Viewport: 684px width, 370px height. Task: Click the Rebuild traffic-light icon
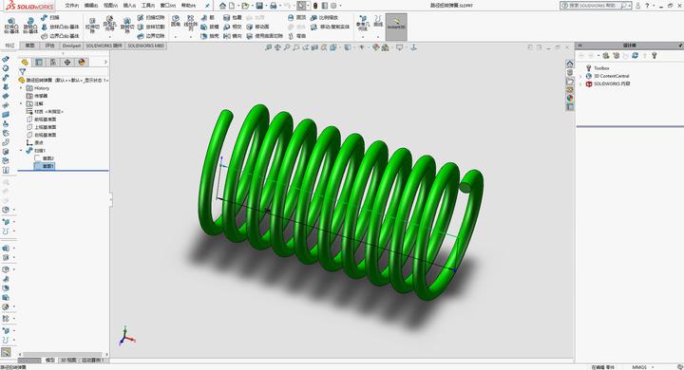(x=315, y=6)
